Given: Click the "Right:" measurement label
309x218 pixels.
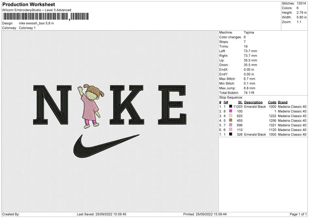Looking at the screenshot, I should click(224, 56).
